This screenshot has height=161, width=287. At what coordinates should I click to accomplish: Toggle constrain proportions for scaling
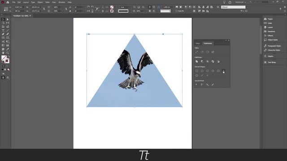coord(66,9)
